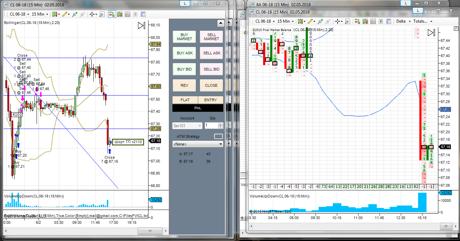Select the ENTRY tab button

pos(211,100)
